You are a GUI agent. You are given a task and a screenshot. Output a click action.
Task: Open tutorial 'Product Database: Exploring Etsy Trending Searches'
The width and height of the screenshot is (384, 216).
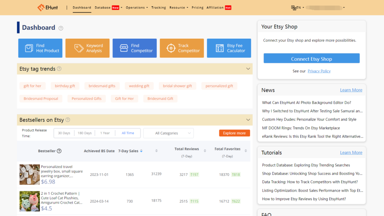(x=306, y=165)
